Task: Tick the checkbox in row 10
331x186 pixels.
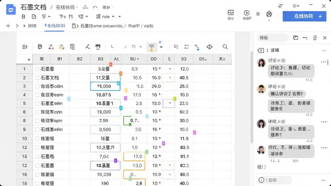Action: pos(37,139)
